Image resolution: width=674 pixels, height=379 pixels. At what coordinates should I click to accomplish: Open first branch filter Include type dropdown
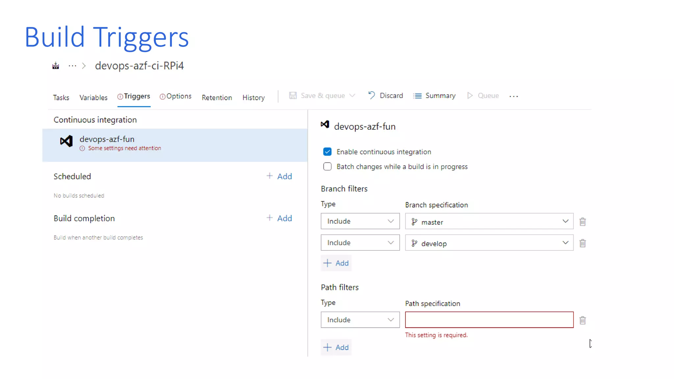tap(360, 221)
